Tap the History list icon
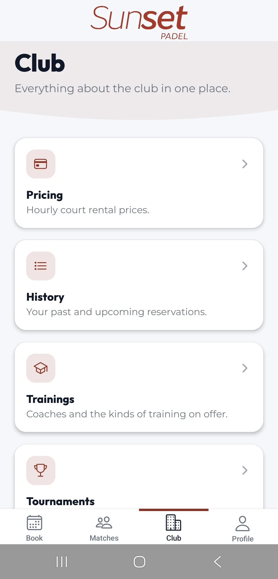The image size is (278, 579). tap(41, 266)
